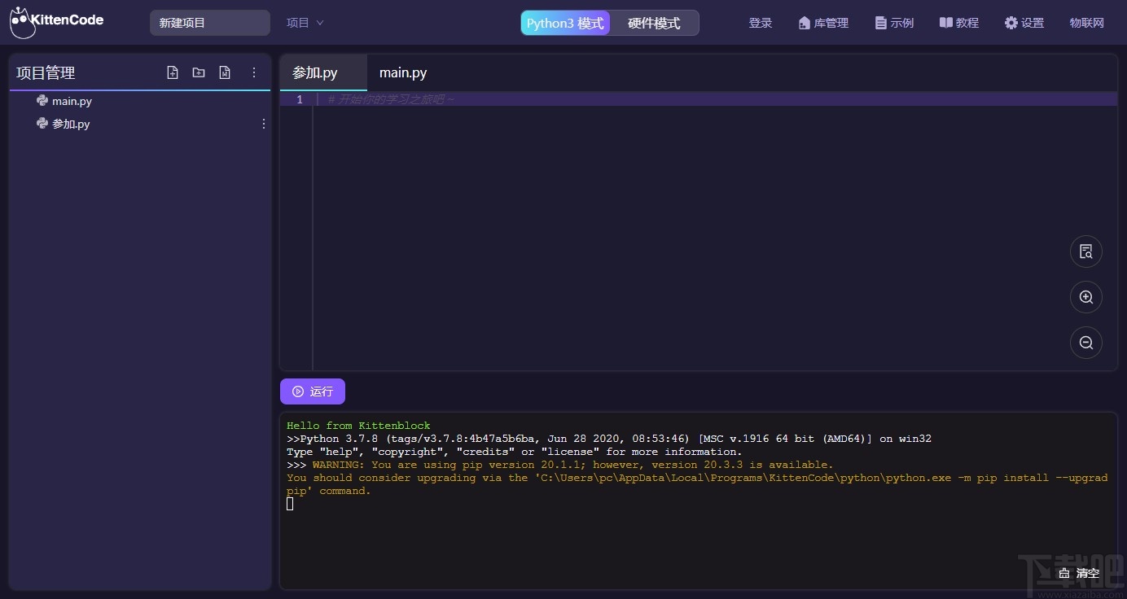Open 设置 settings

point(1024,23)
